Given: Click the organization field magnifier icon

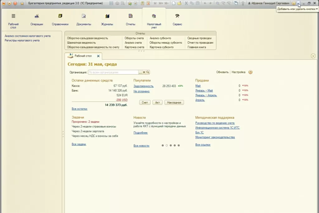Looking at the screenshot, I should point(148,72).
